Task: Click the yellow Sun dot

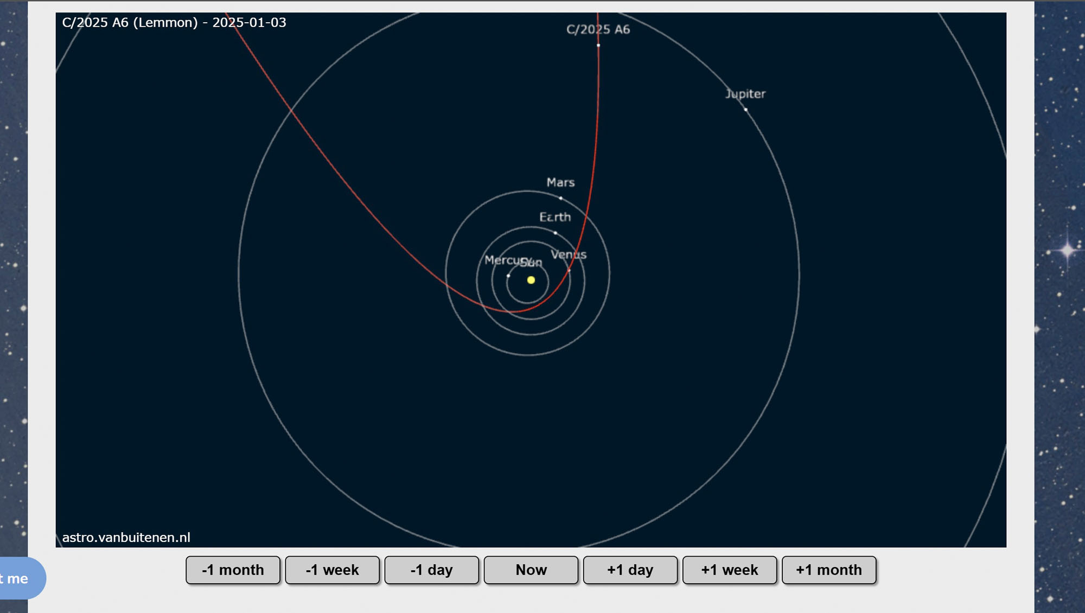Action: coord(531,280)
